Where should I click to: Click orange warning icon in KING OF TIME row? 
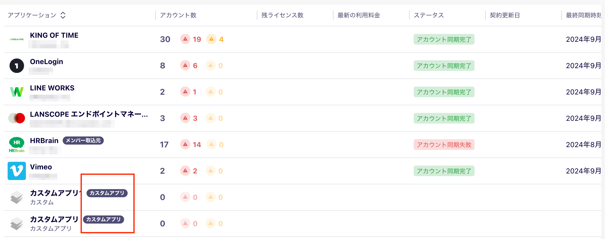pos(211,39)
